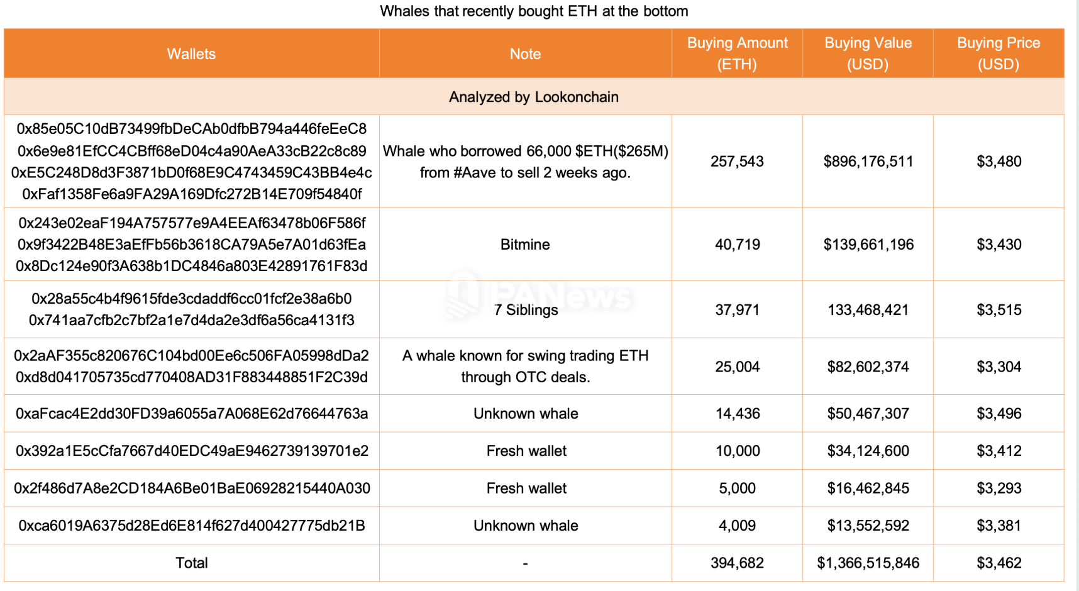Select the 7 Siblings note cell
This screenshot has height=591, width=1079.
[526, 310]
